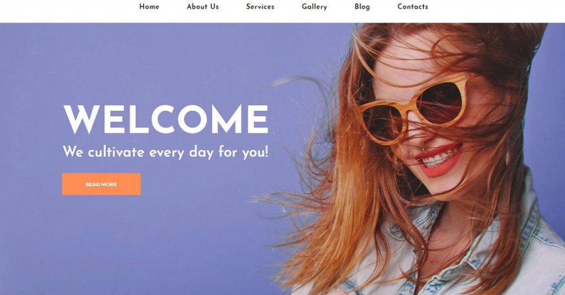Image resolution: width=565 pixels, height=295 pixels.
Task: Open the Contacts page link
Action: [x=413, y=7]
